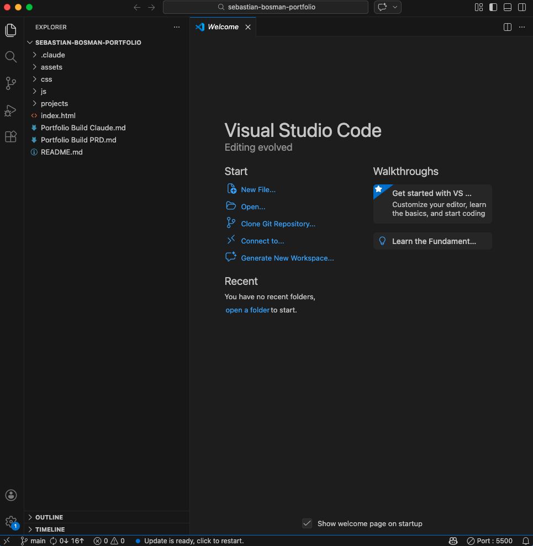Select the Run and Debug icon

click(x=10, y=110)
